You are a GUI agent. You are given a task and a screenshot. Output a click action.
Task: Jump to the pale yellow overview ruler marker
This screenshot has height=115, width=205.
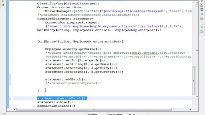[x=197, y=7]
